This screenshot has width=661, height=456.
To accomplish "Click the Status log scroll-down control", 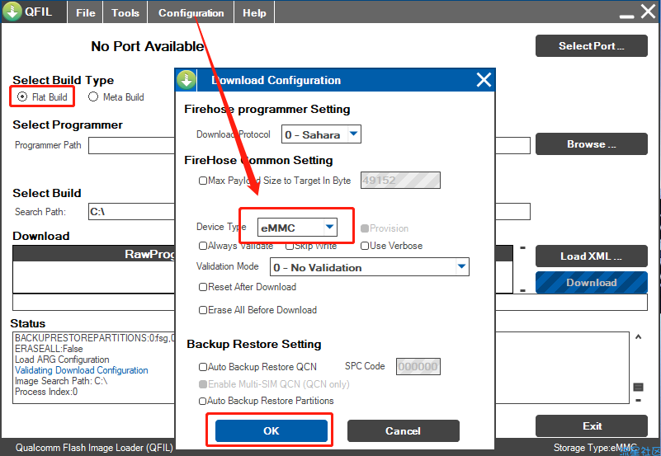I will pos(638,400).
